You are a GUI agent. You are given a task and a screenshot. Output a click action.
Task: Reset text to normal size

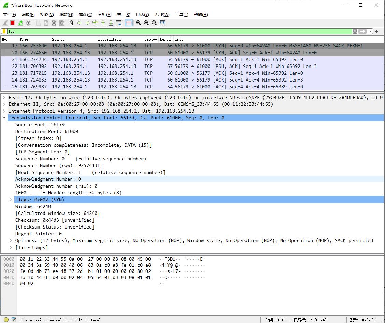pos(154,23)
